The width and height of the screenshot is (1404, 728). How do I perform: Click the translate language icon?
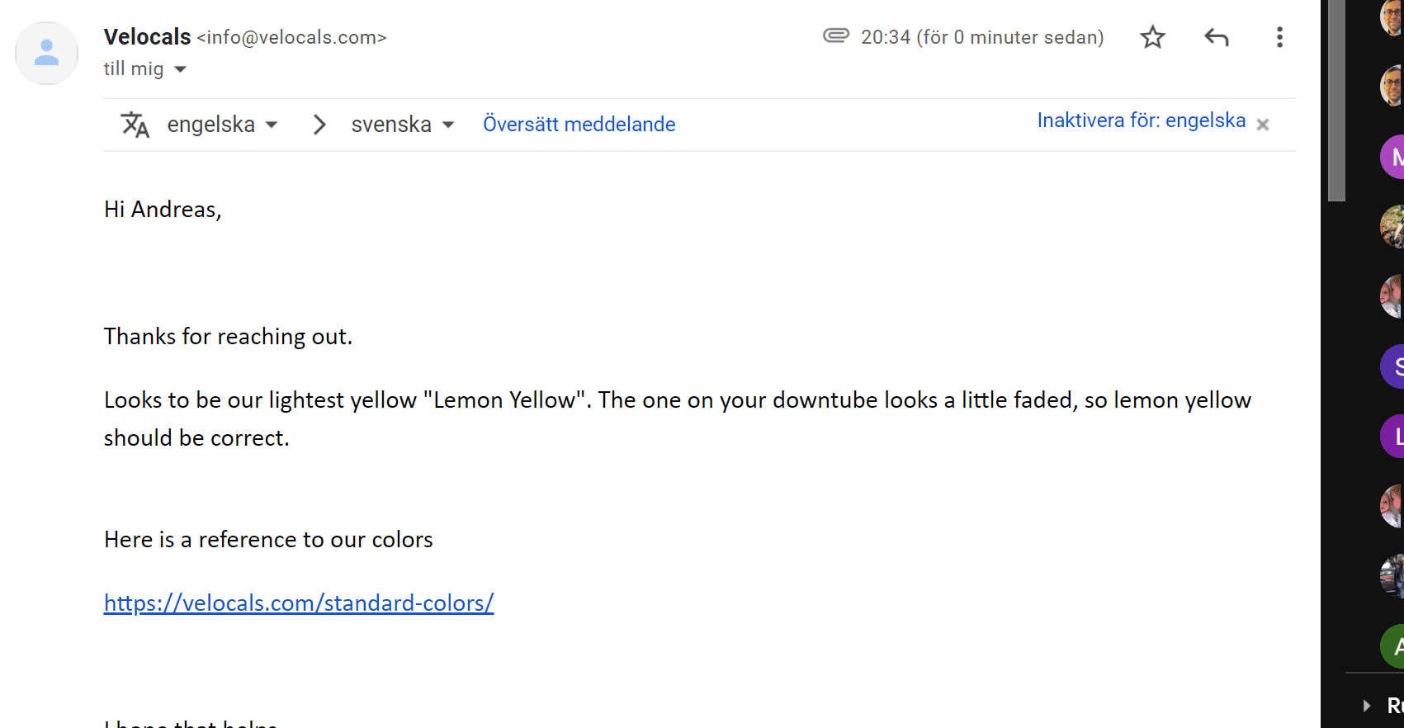click(135, 125)
